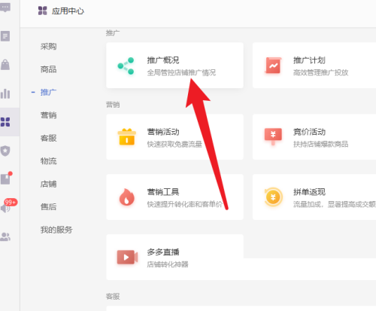Open the 推广概况 card
Viewport: 376px width, 311px height.
click(174, 66)
